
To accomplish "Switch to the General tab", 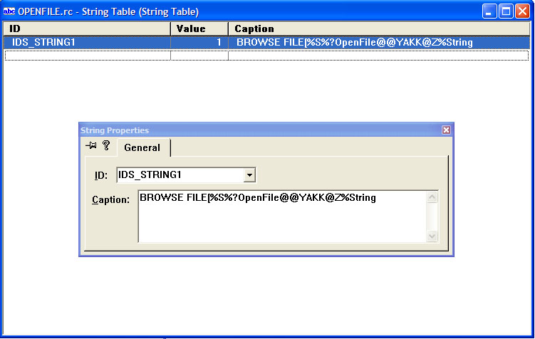I will coord(142,147).
